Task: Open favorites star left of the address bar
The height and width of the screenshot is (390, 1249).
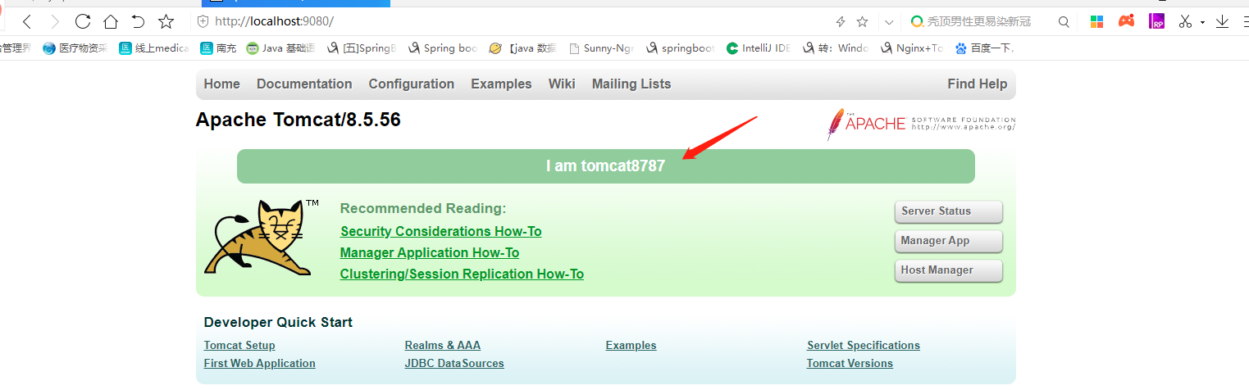Action: click(x=166, y=22)
